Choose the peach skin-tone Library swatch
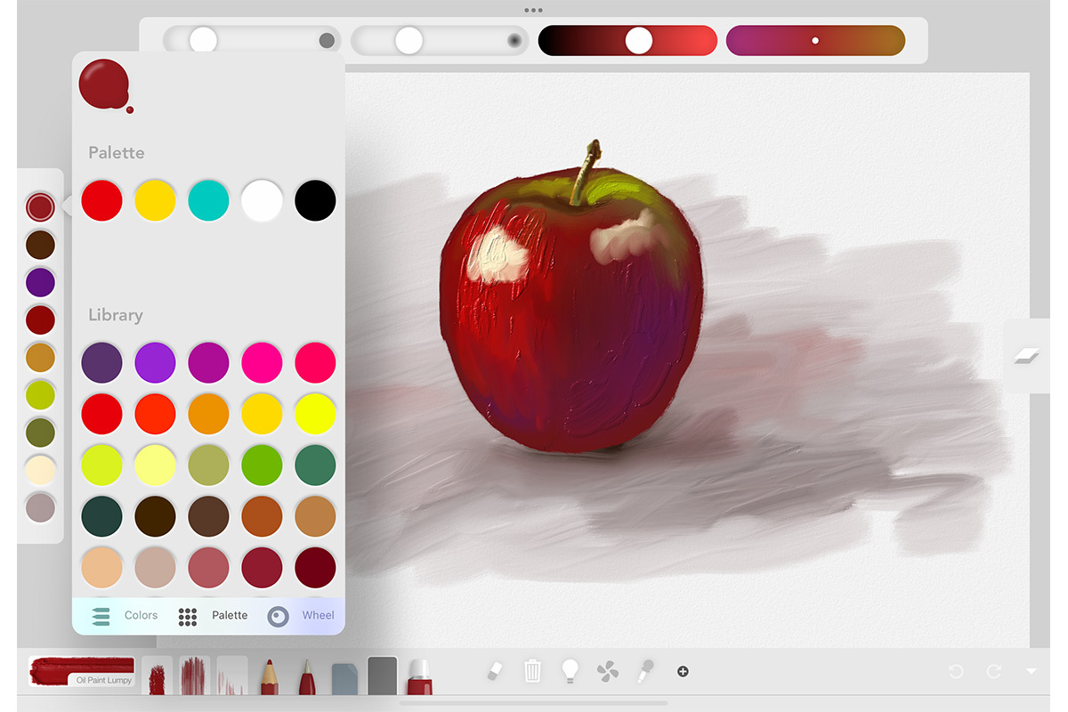 (101, 568)
